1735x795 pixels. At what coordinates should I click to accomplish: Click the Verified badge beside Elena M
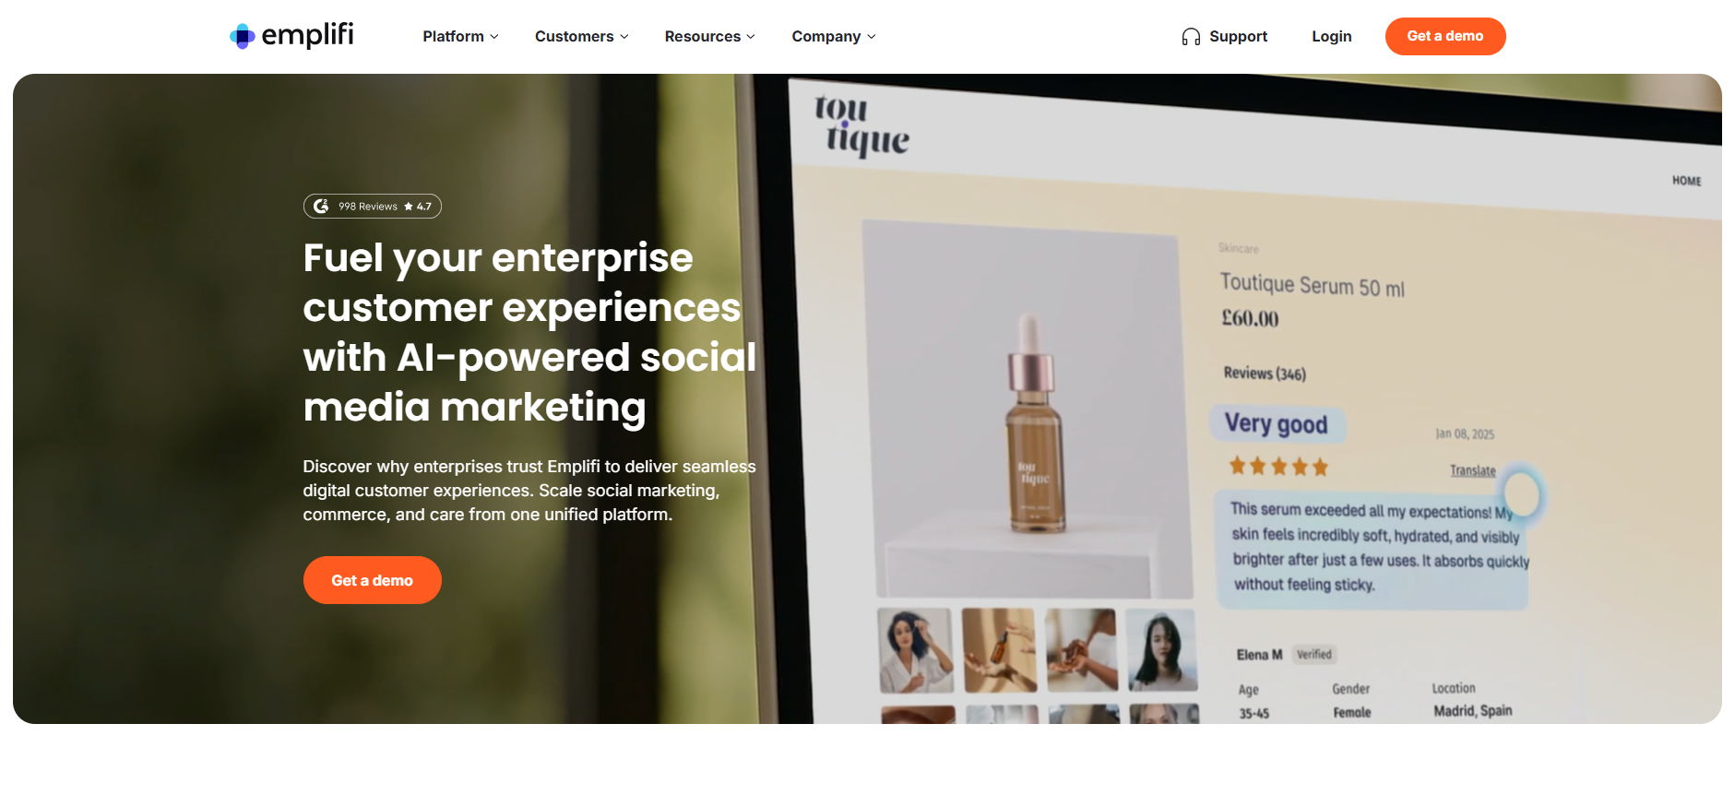tap(1314, 655)
